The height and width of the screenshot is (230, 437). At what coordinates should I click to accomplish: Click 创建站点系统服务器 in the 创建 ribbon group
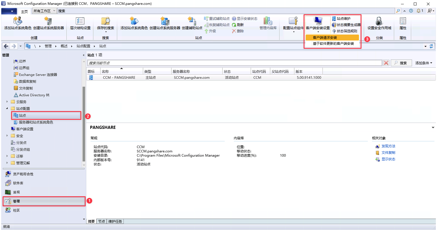pos(49,23)
